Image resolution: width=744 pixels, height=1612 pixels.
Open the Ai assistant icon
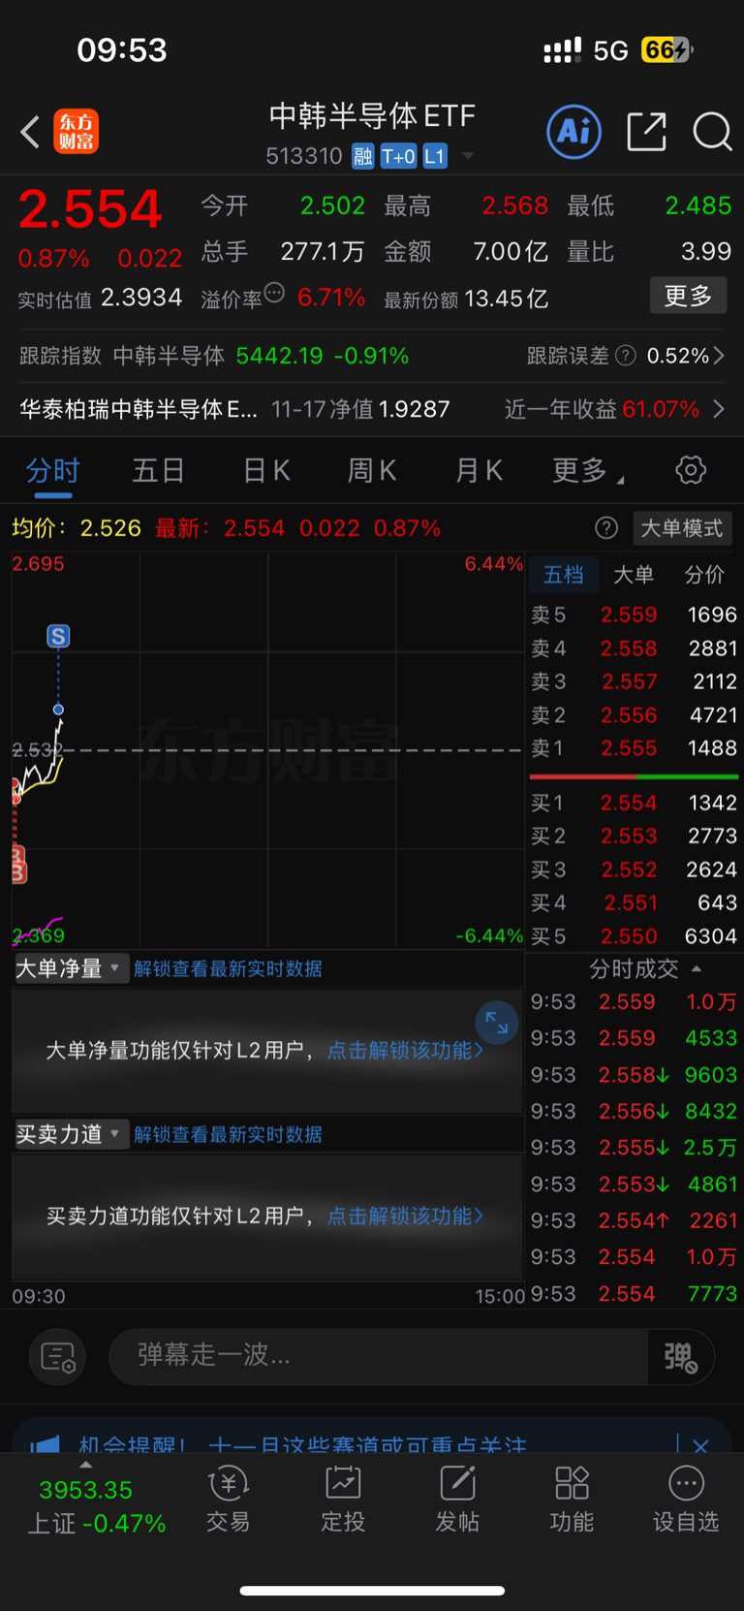573,132
